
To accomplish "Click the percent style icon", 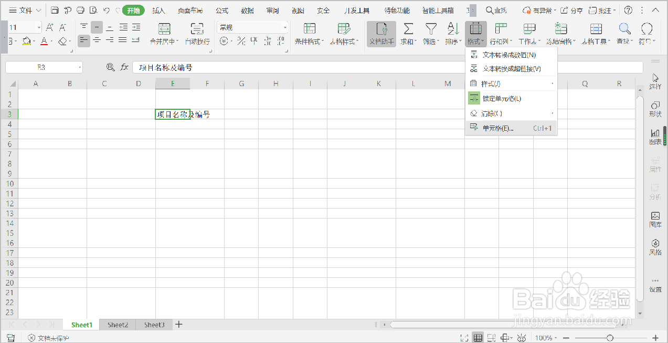I will point(241,40).
